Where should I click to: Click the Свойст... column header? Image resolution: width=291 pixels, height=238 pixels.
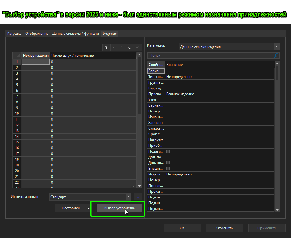click(156, 65)
